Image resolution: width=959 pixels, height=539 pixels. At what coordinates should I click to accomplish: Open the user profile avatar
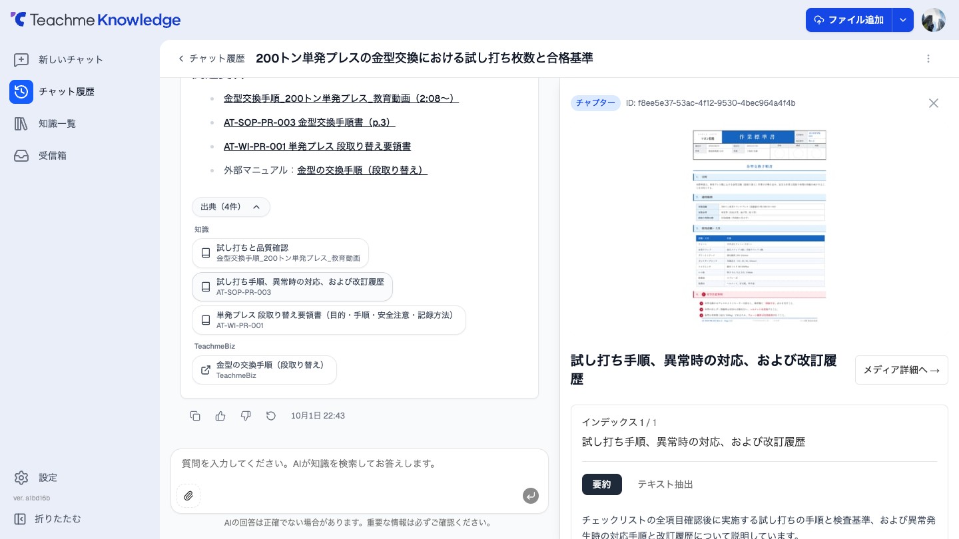coord(934,20)
